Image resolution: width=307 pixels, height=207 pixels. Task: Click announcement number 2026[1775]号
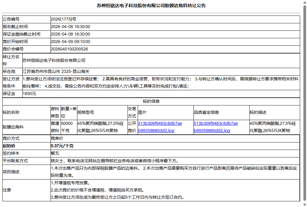point(64,19)
